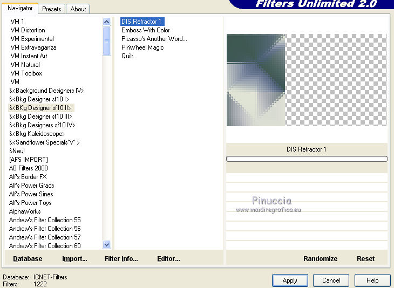
Task: Click the Import... button
Action: (74, 259)
